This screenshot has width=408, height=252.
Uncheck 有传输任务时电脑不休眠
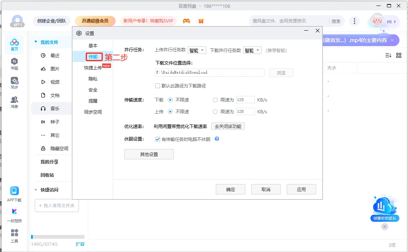pyautogui.click(x=157, y=139)
